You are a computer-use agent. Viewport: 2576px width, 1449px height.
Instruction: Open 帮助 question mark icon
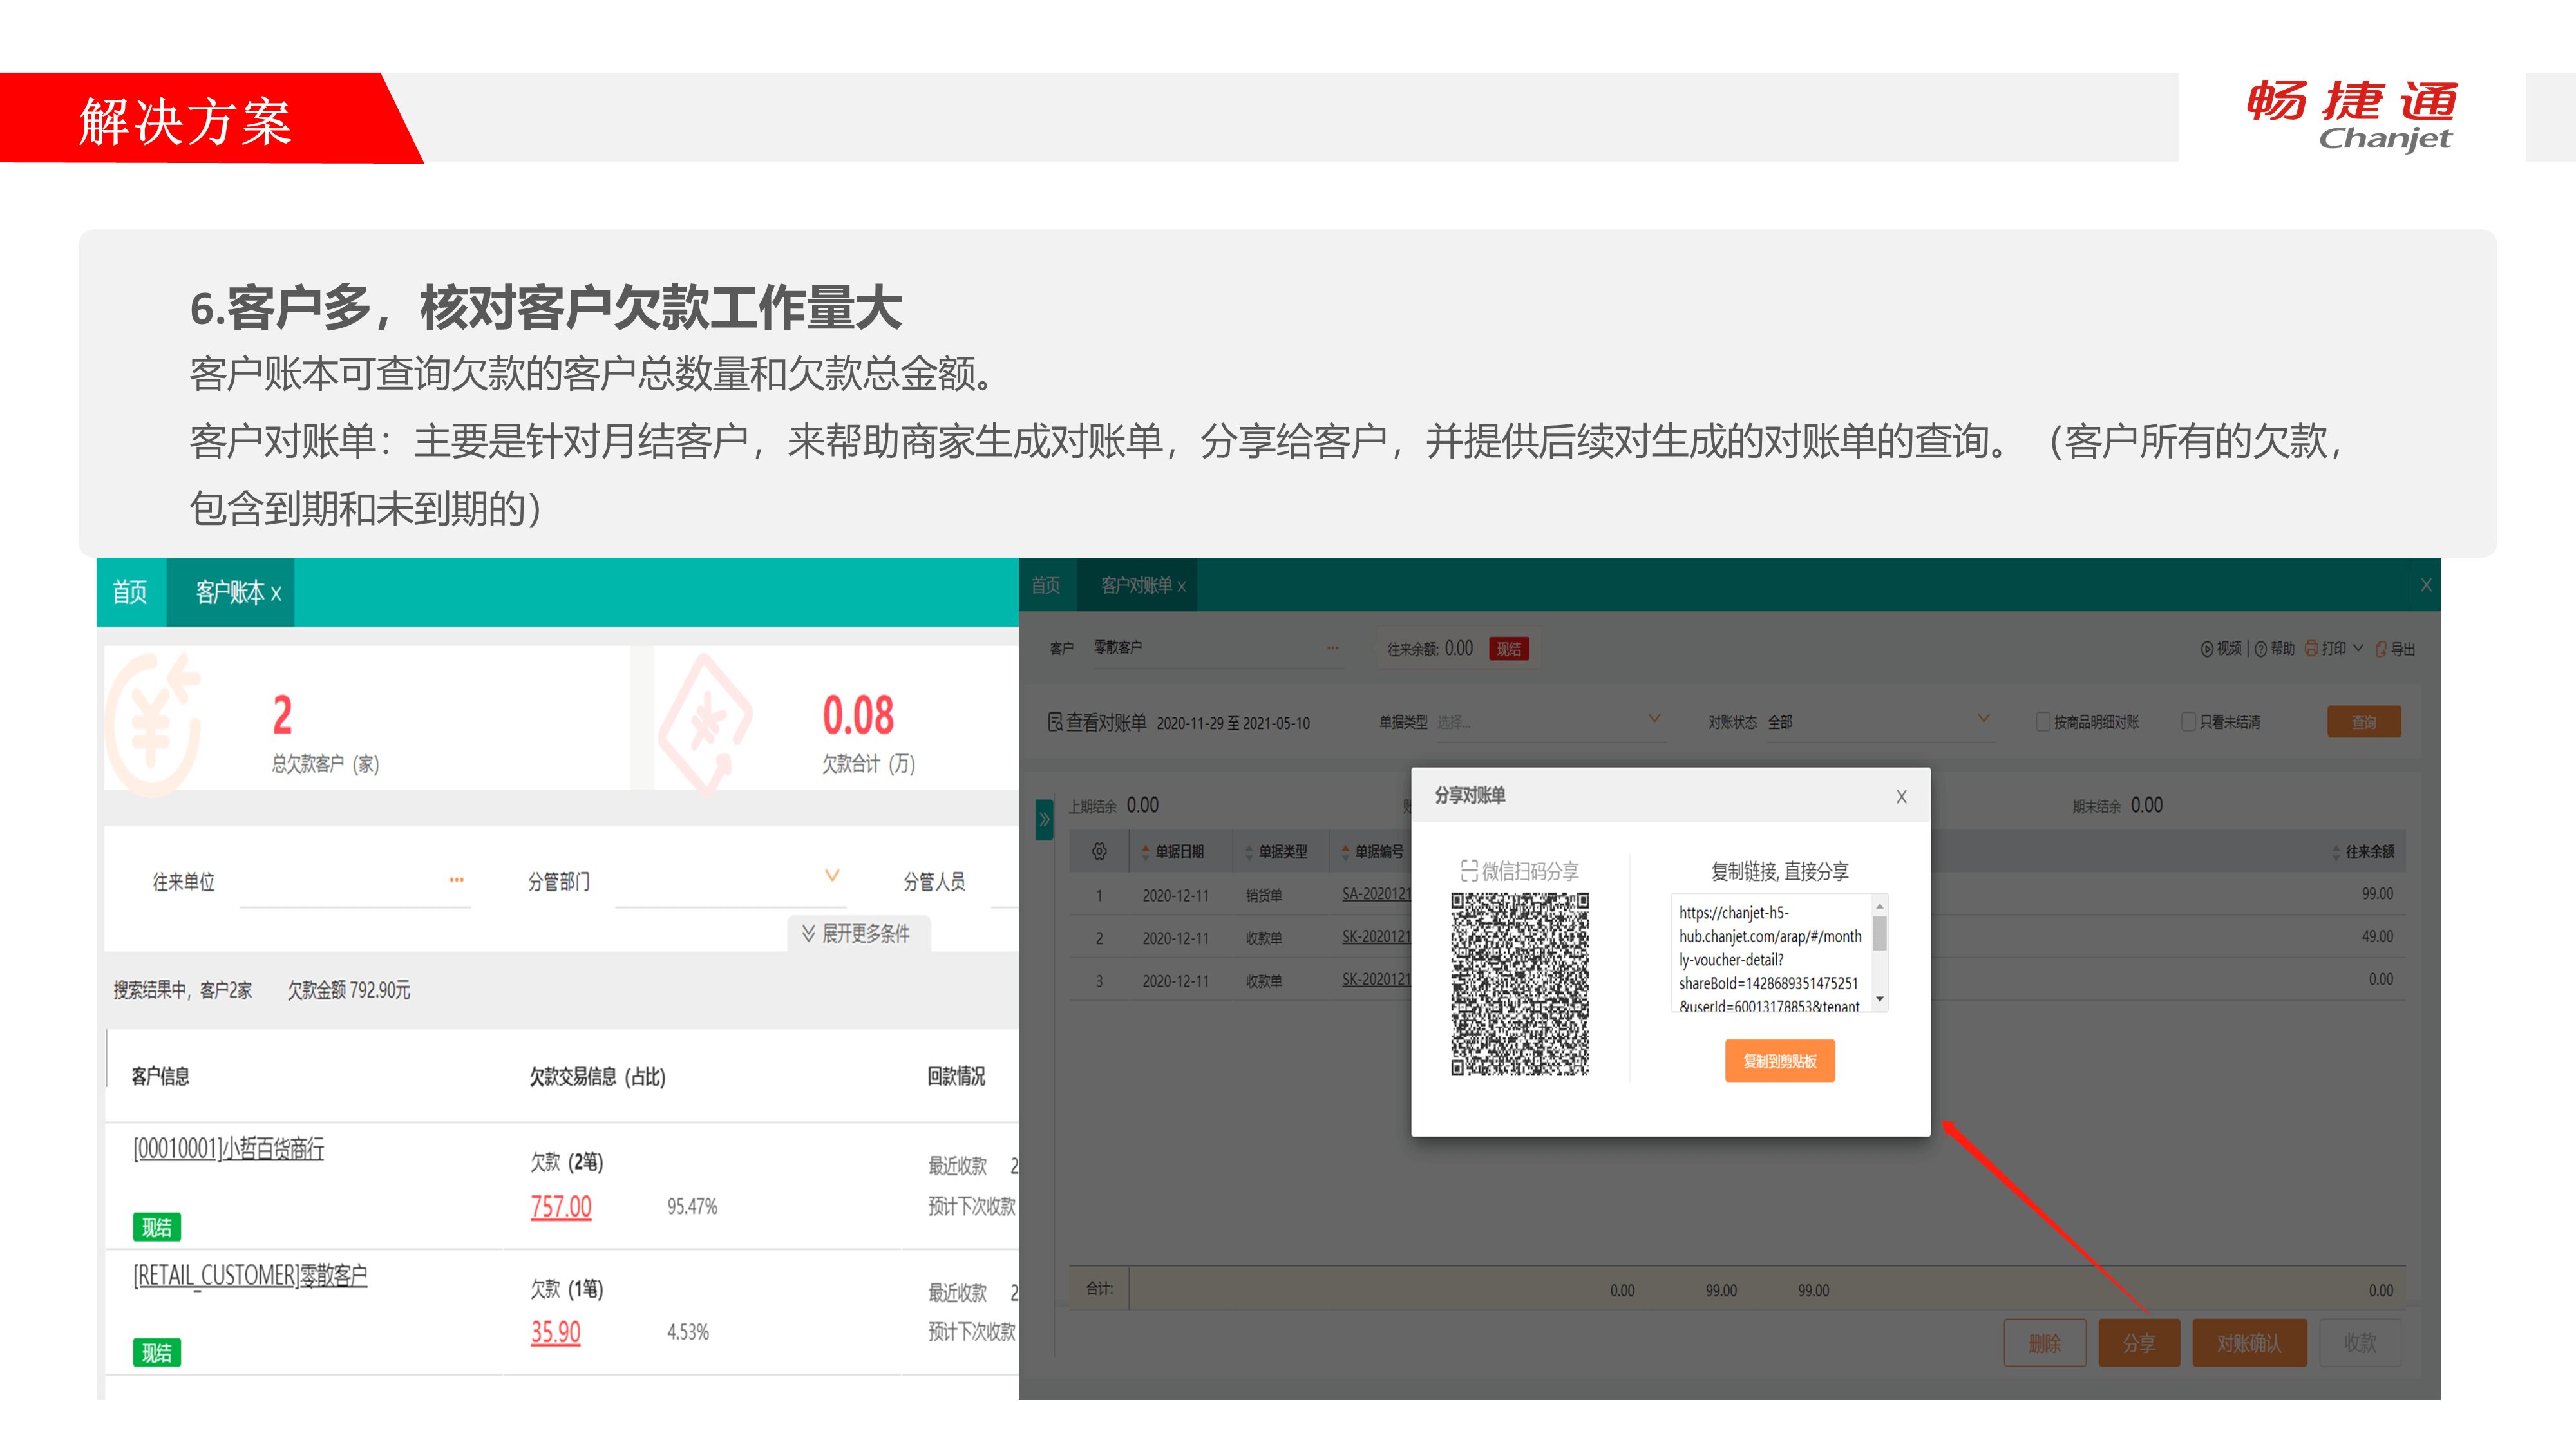click(2260, 648)
